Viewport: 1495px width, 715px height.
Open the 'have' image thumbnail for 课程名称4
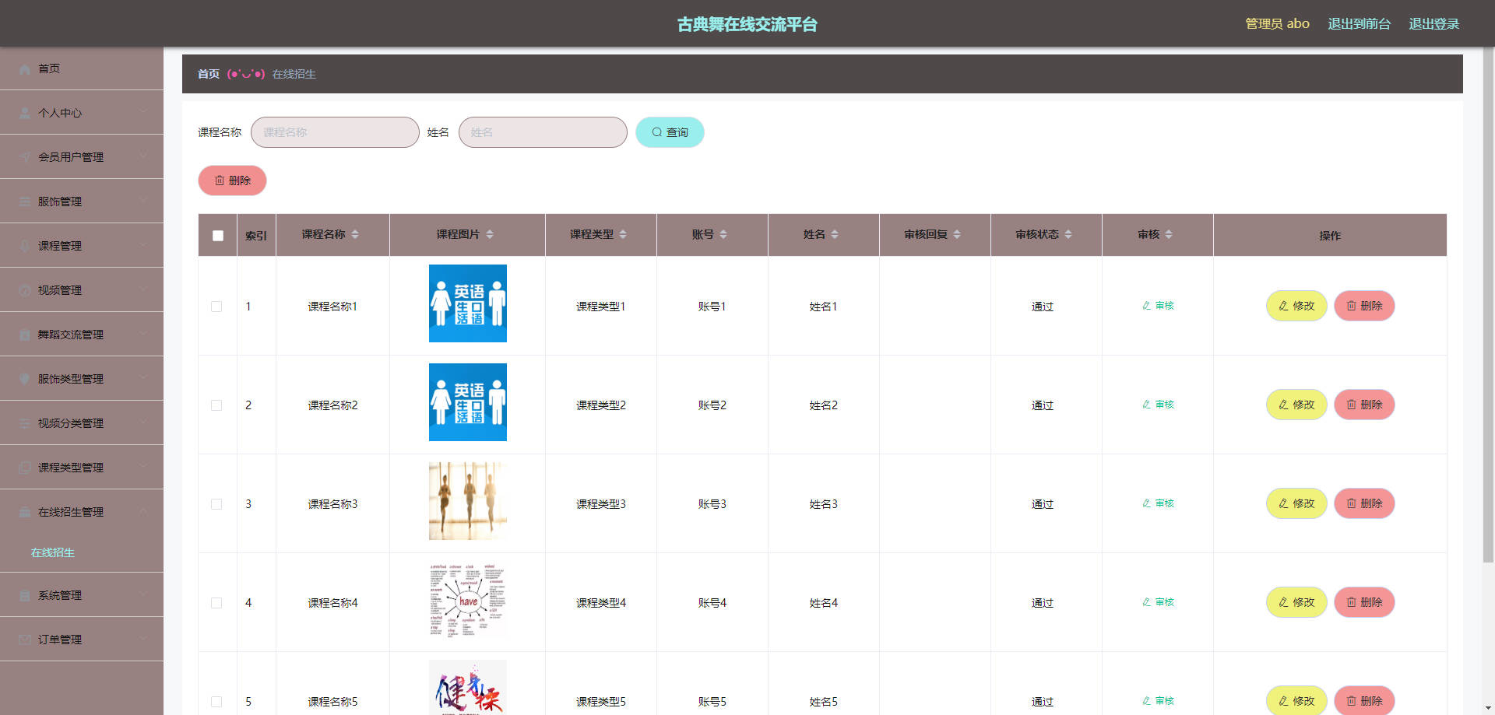click(x=468, y=600)
